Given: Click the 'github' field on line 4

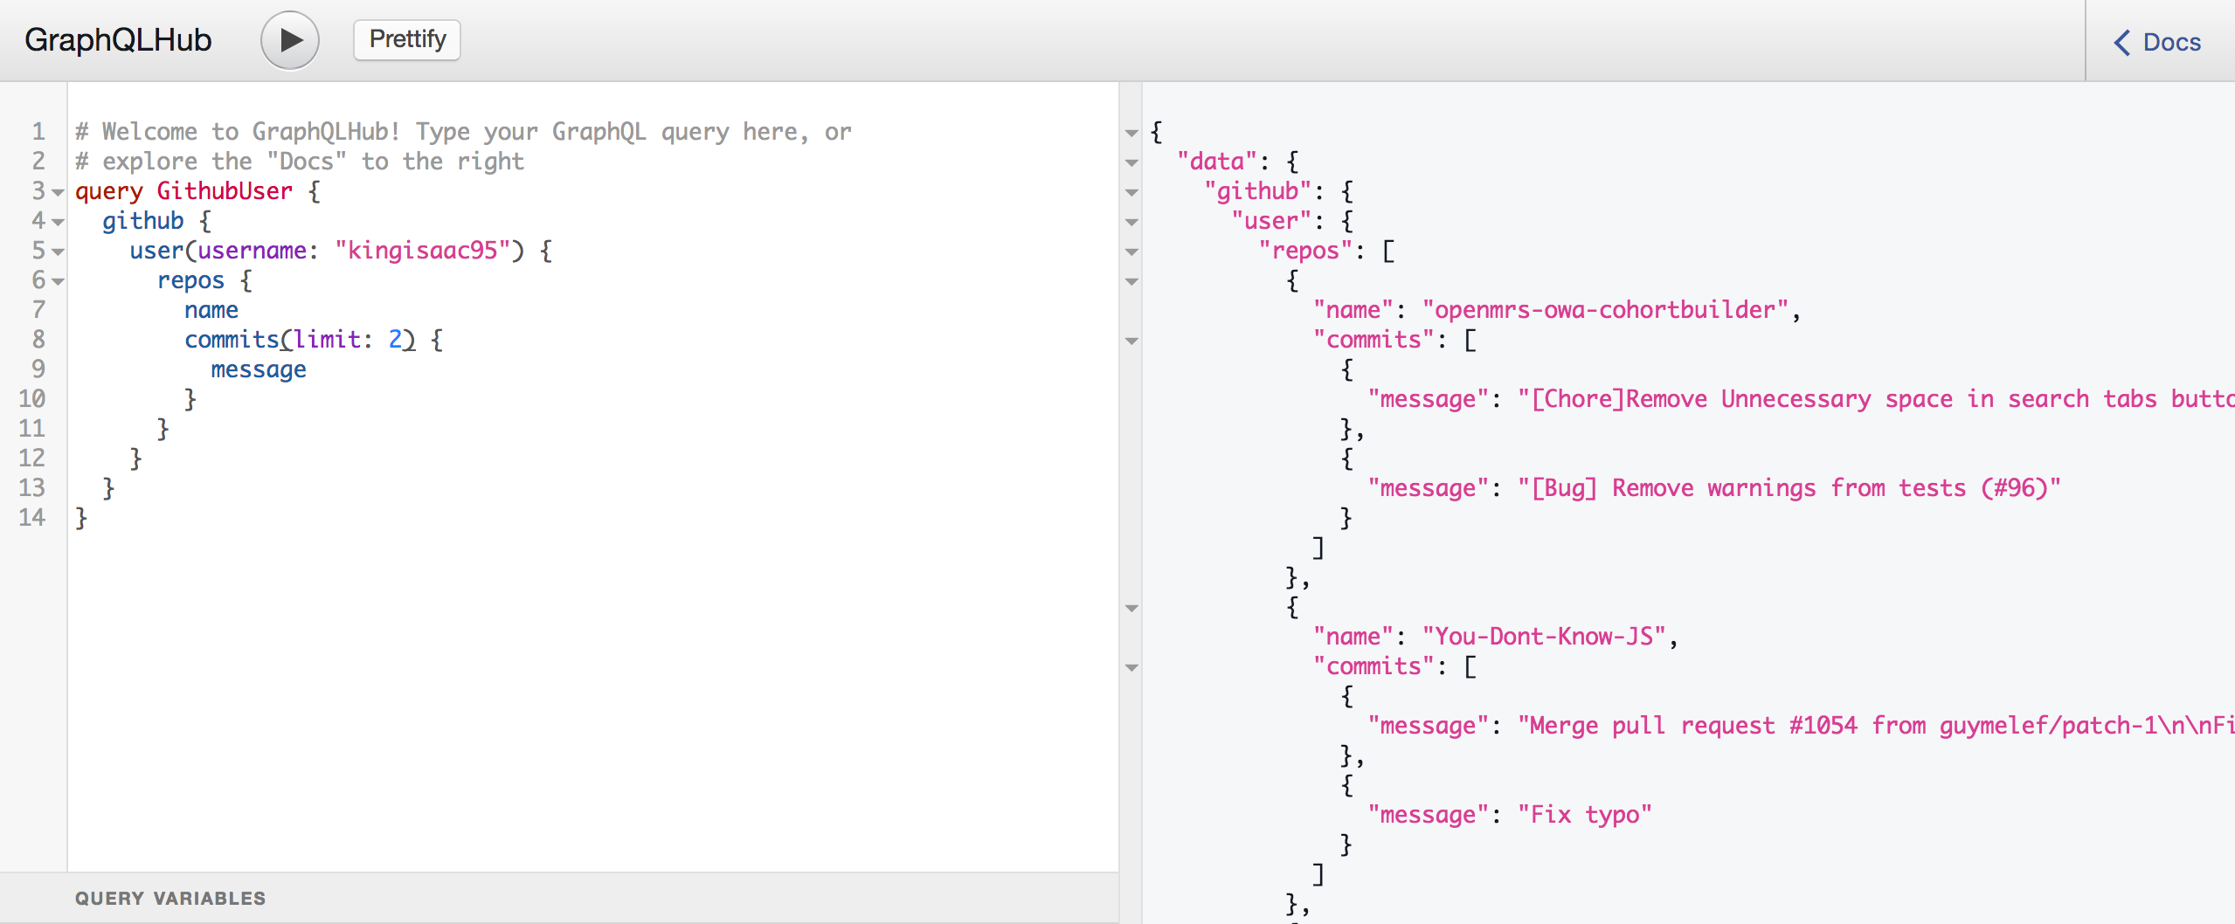Looking at the screenshot, I should 143,221.
